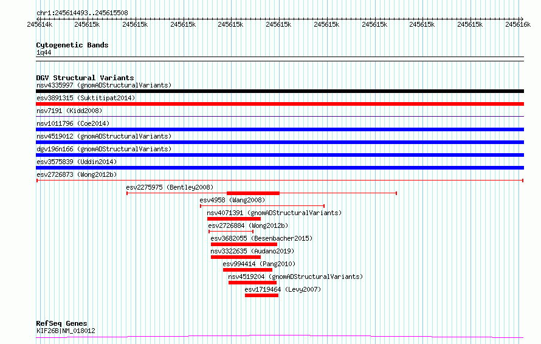541x344 pixels.
Task: Click the blue esv3575839 variant bar
Action: (280, 168)
